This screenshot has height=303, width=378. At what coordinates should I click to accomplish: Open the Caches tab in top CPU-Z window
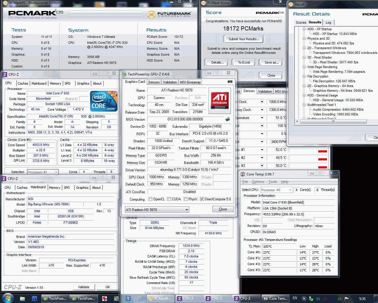[23, 83]
